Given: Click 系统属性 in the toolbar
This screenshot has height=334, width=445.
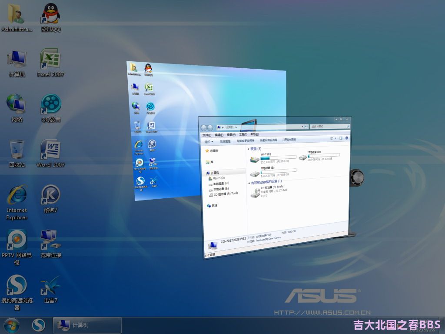Looking at the screenshot, I should 225,141.
